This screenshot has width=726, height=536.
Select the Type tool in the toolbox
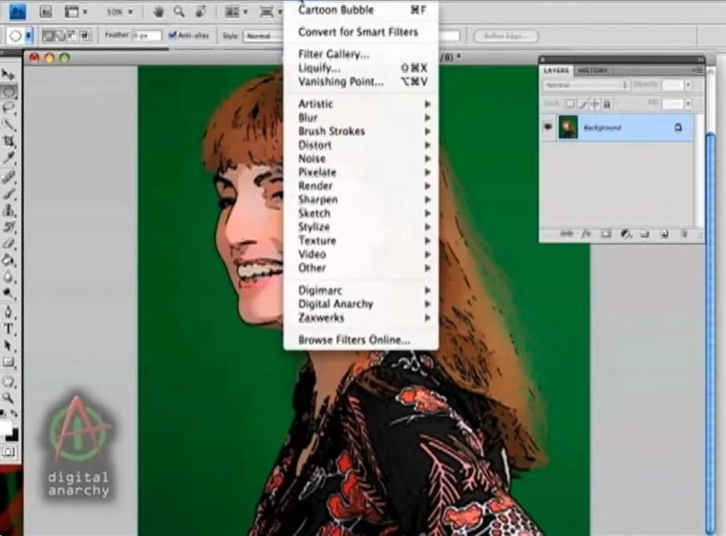click(x=9, y=329)
